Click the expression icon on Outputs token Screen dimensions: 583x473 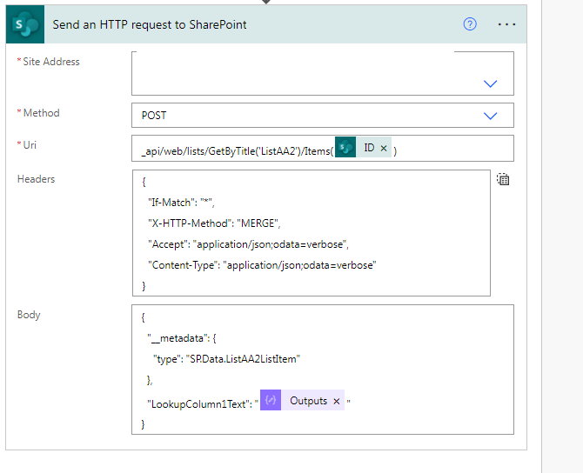tap(271, 400)
